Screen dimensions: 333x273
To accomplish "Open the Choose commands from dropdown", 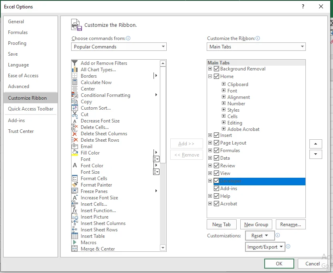I will [119, 46].
